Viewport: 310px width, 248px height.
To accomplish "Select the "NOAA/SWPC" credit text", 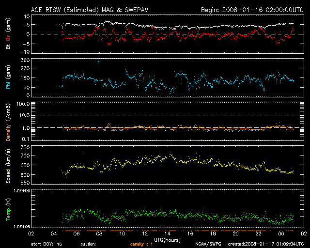I will (208, 244).
